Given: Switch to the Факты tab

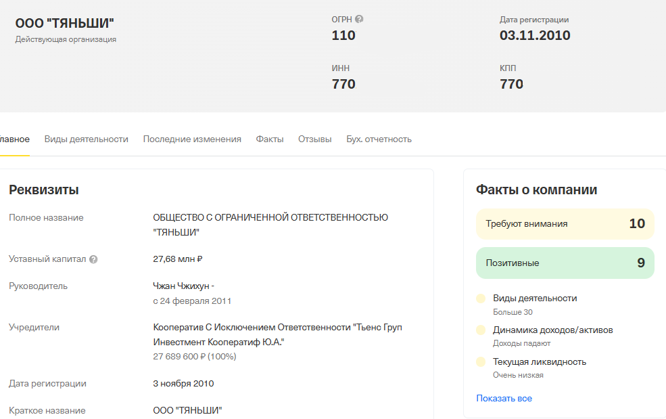Looking at the screenshot, I should tap(270, 139).
